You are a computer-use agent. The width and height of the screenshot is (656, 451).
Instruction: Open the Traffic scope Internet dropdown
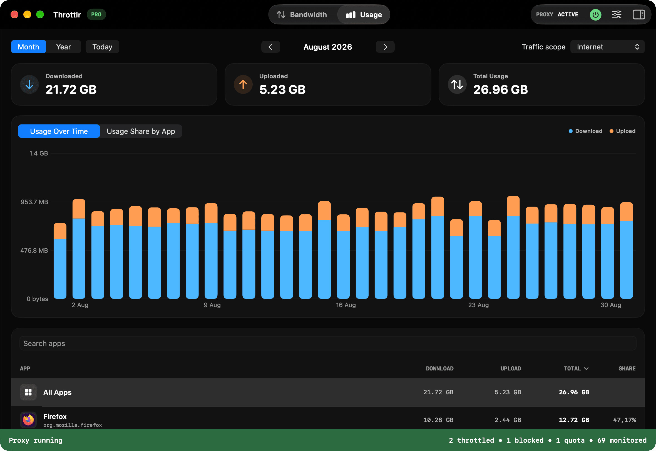tap(607, 47)
